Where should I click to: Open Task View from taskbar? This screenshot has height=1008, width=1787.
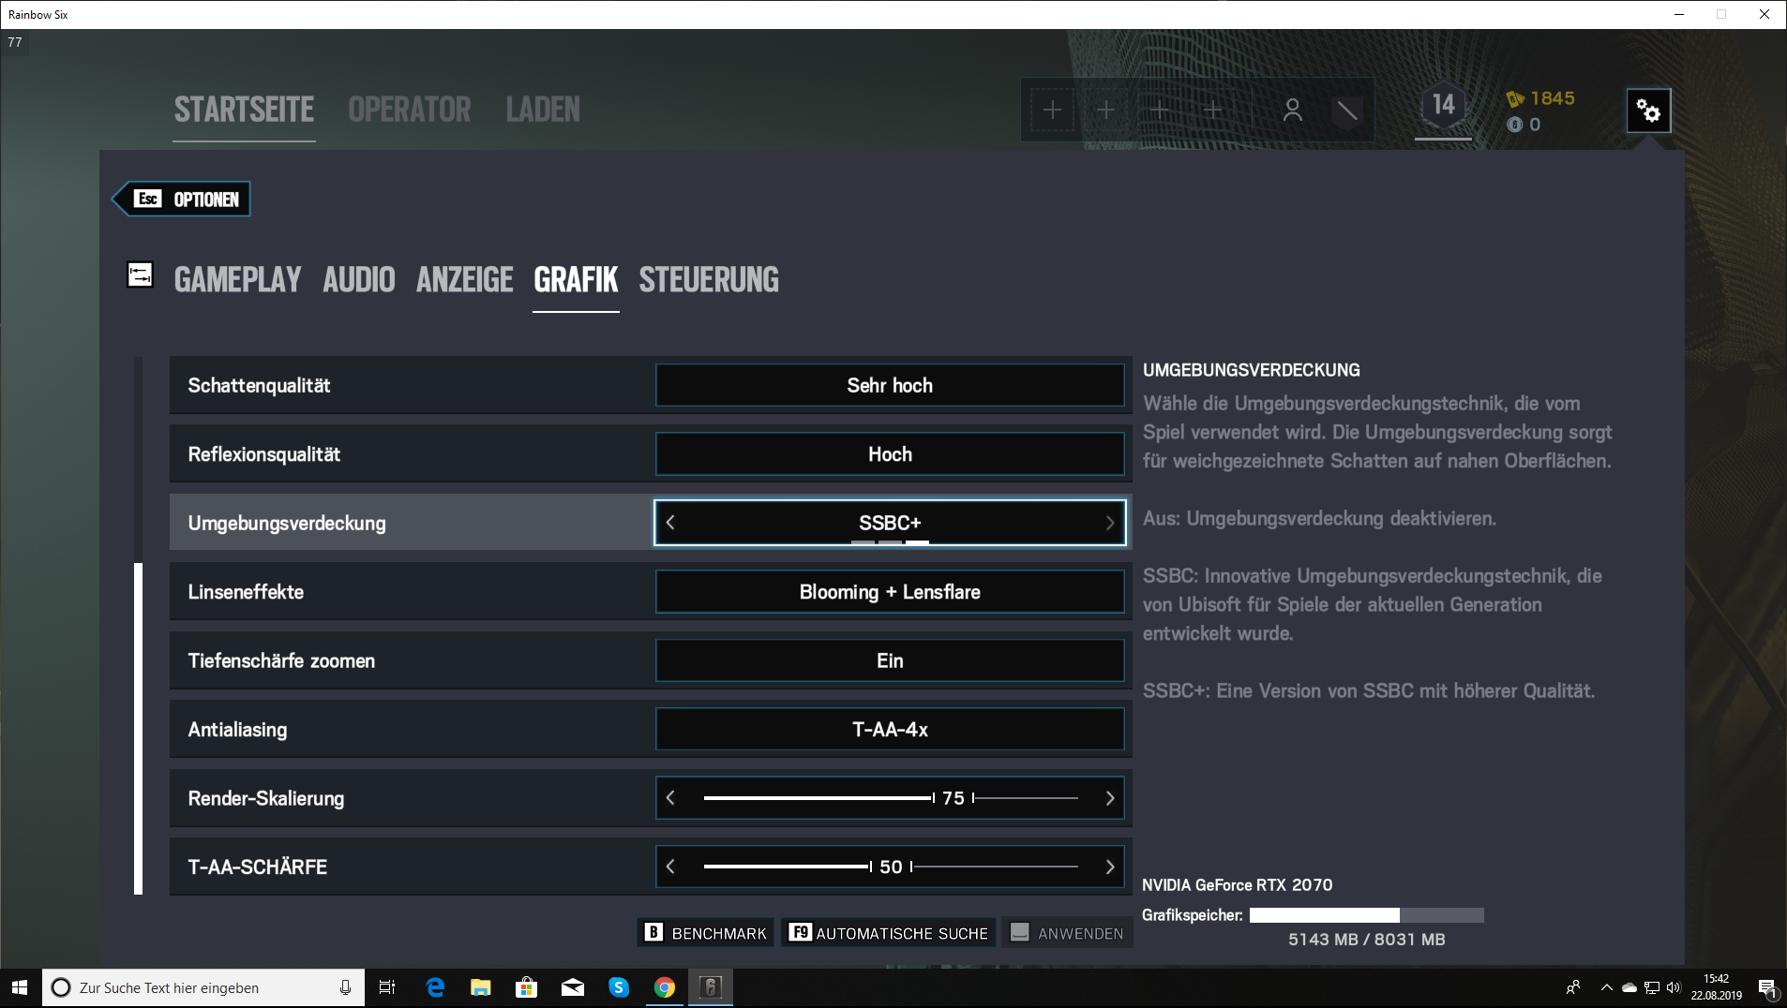(386, 987)
